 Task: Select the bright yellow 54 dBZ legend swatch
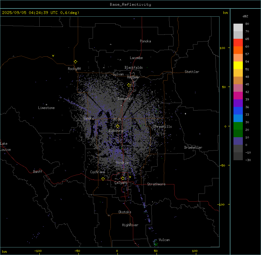coord(238,65)
